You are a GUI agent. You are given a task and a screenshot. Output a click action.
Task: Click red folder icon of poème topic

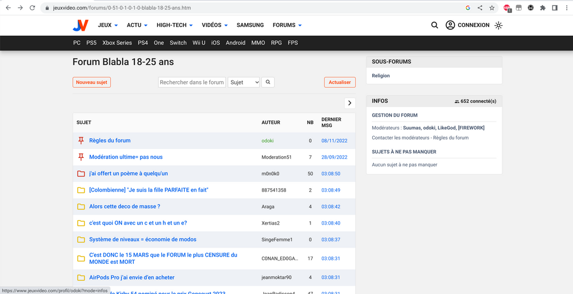pyautogui.click(x=81, y=174)
